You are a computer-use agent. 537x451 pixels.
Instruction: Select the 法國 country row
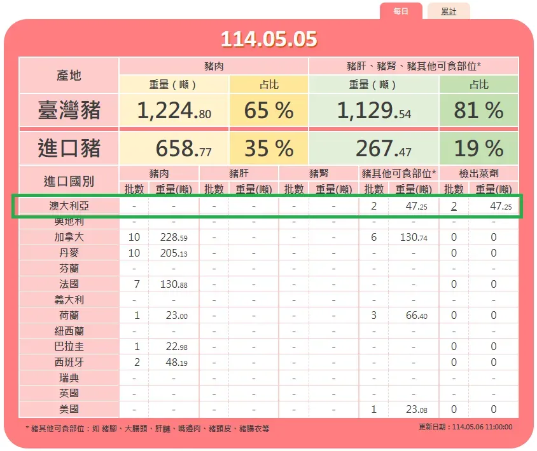click(268, 284)
